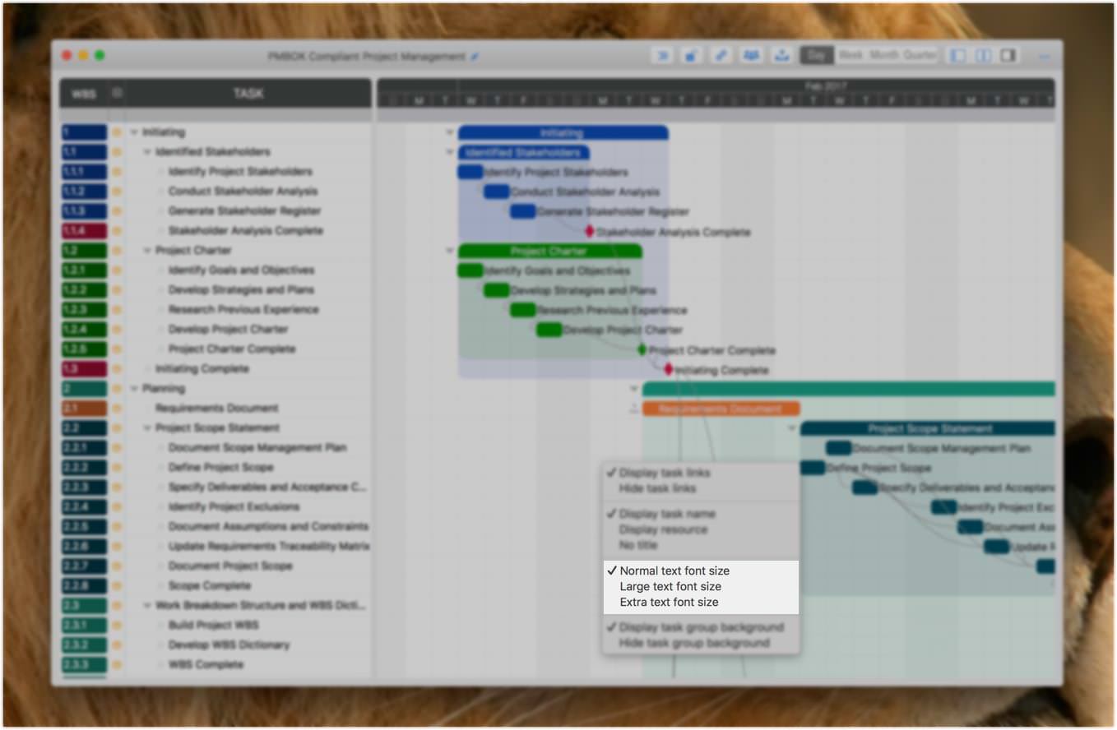
Task: Select Large text font size
Action: click(x=670, y=586)
